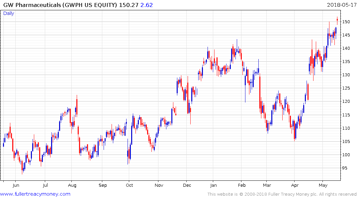Click the 100 price axis label
Image resolution: width=357 pixels, height=199 pixels.
coord(346,155)
